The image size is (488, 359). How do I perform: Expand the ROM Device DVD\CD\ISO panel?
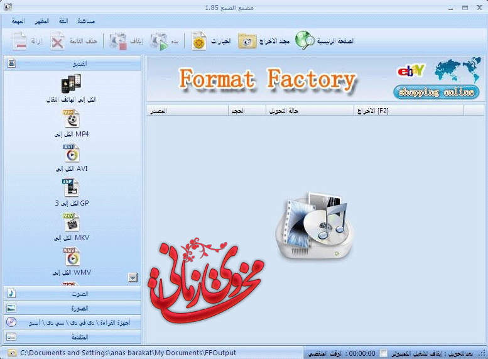pos(72,323)
